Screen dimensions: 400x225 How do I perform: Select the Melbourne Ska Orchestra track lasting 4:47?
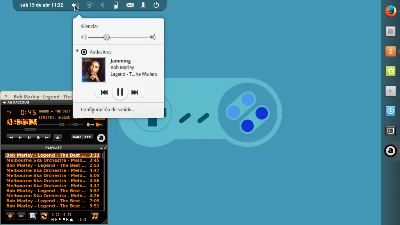[53, 170]
